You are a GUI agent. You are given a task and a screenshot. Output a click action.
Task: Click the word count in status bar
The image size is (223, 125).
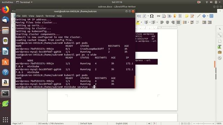click(51, 124)
